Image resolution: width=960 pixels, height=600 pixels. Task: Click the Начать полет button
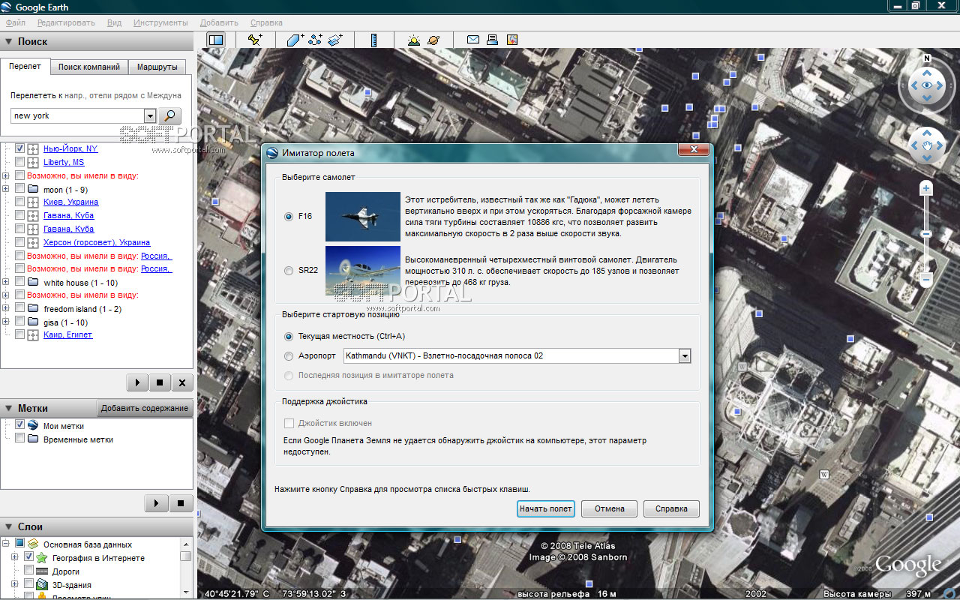click(x=546, y=508)
